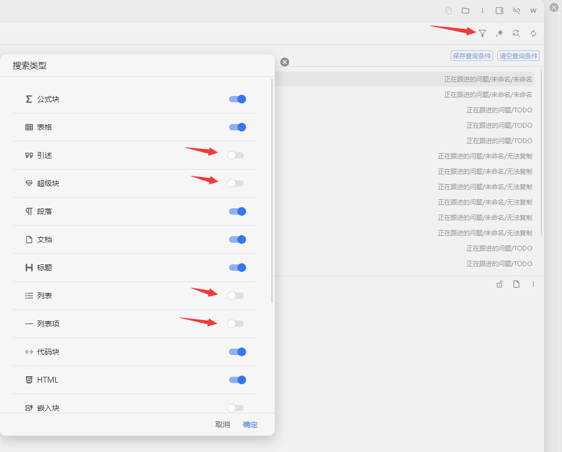Click the replace arrows icon beside filter

pos(516,33)
